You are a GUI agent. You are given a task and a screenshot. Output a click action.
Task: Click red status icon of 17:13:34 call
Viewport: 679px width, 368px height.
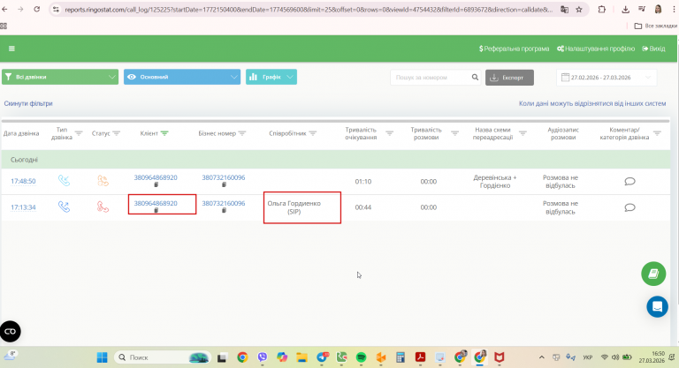point(103,207)
